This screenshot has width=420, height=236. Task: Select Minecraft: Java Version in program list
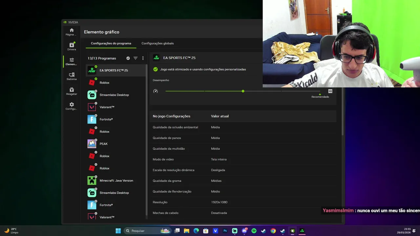(116, 180)
